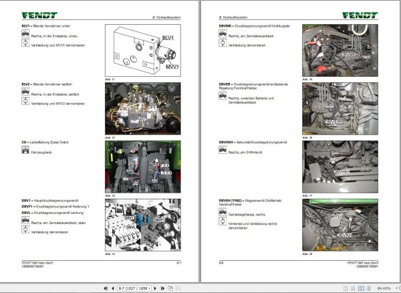Click the 'DBVER' front linkage valve heading

click(253, 86)
